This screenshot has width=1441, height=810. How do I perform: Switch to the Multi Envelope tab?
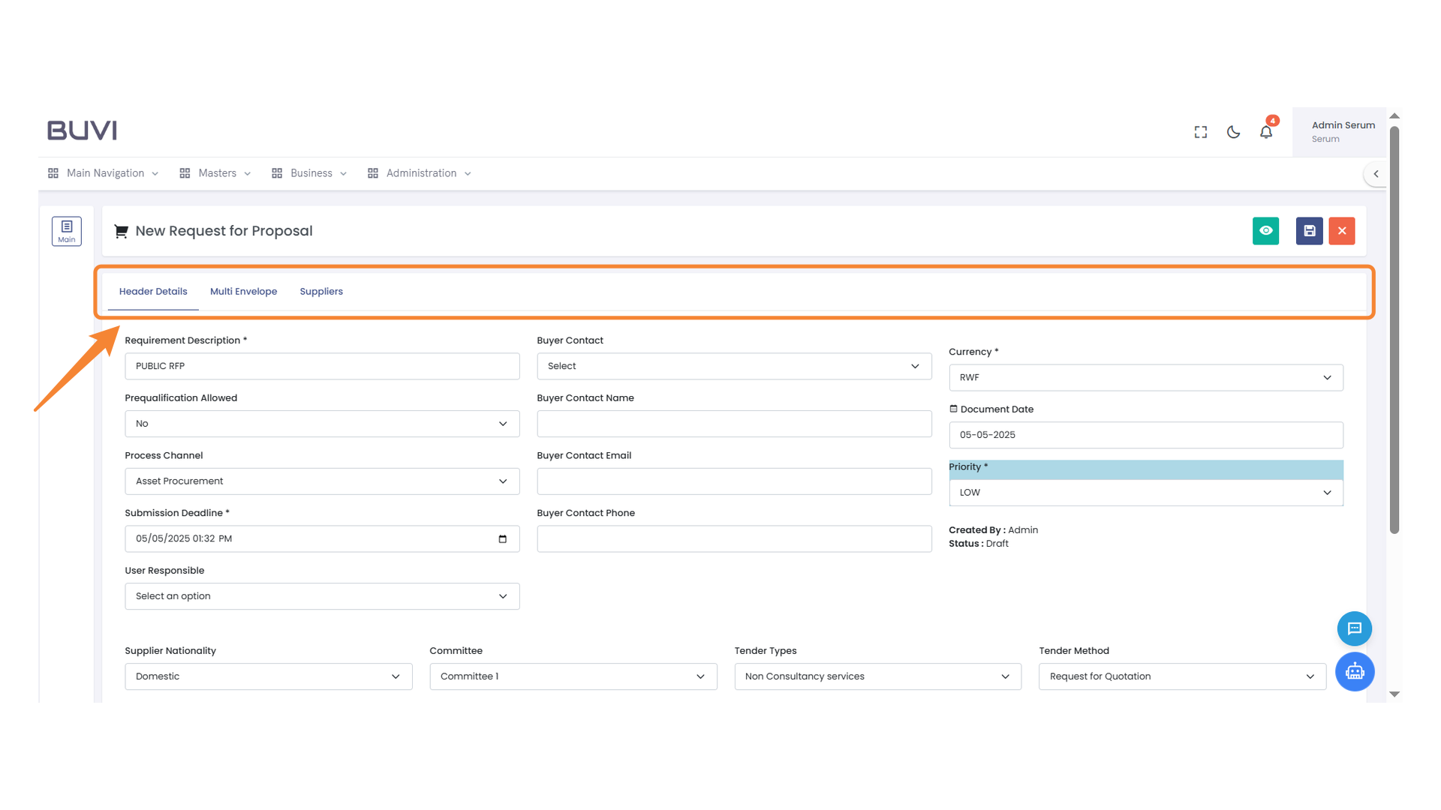(x=243, y=292)
